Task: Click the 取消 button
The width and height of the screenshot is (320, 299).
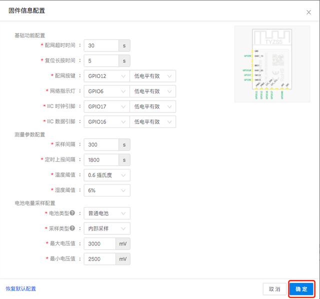Action: [274, 289]
